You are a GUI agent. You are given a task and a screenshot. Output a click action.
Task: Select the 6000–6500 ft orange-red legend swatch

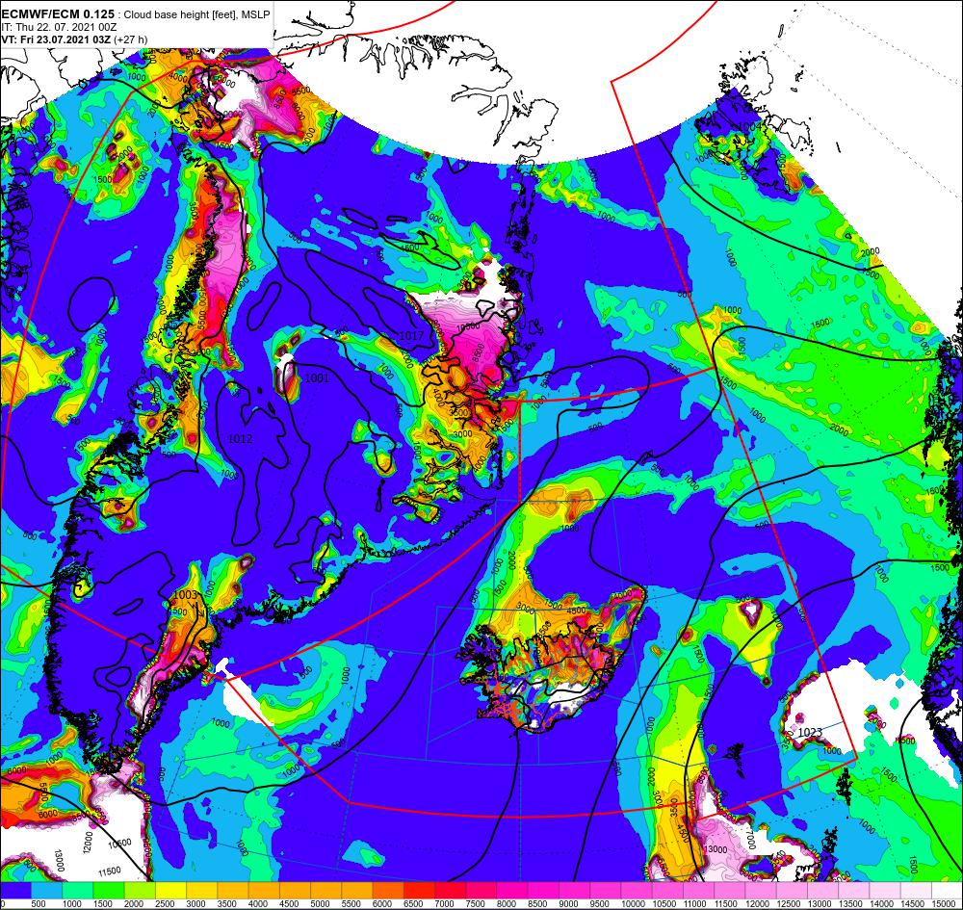pos(388,891)
